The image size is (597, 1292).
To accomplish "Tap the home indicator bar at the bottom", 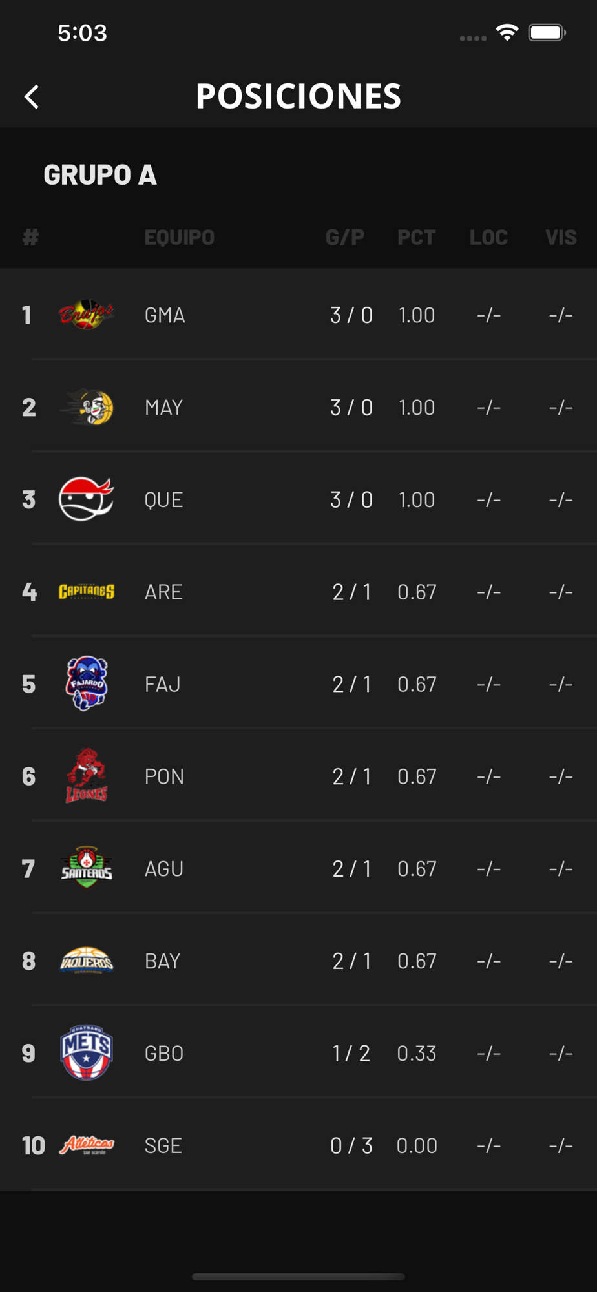I will click(x=298, y=1276).
